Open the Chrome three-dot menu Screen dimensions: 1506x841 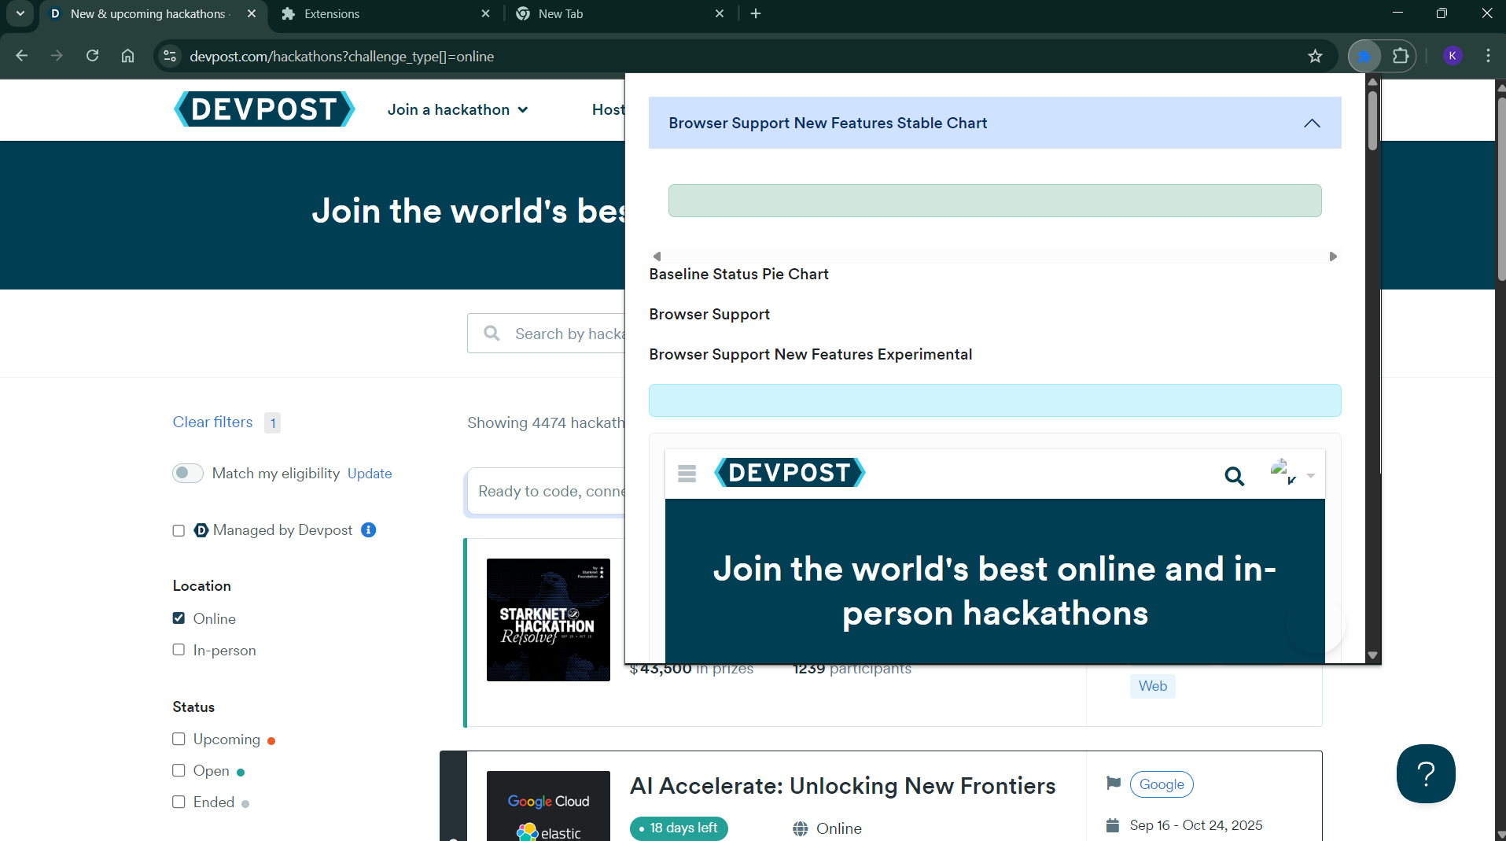pos(1488,56)
